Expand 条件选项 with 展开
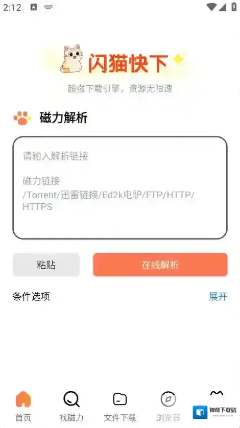Screen dimensions: 240x428 (218, 296)
